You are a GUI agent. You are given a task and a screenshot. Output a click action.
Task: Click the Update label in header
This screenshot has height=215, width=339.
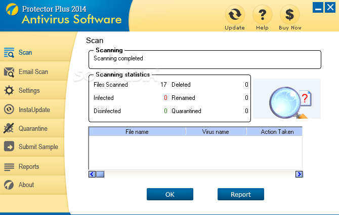(235, 28)
